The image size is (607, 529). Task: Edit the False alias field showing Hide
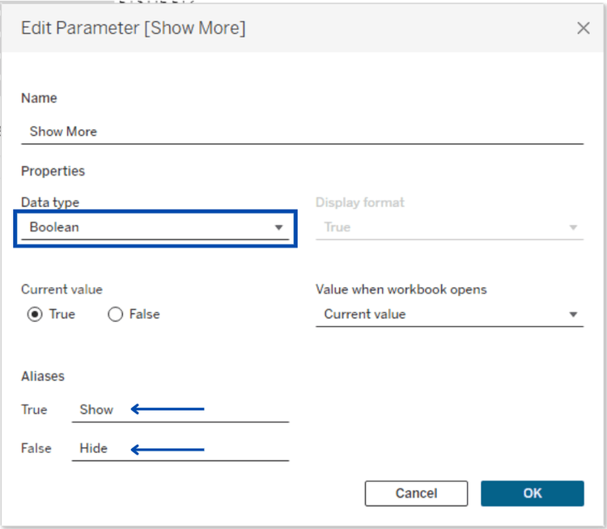click(x=180, y=448)
